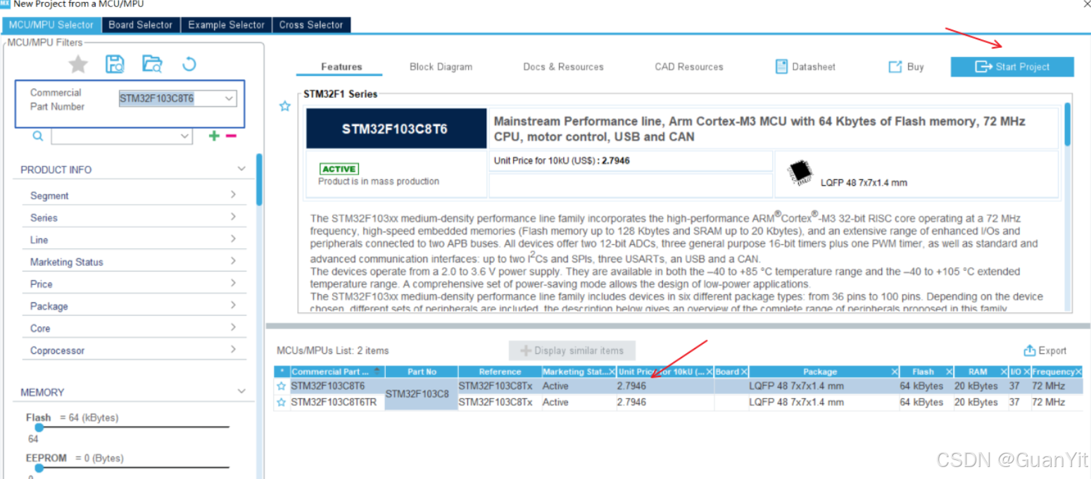Image resolution: width=1091 pixels, height=479 pixels.
Task: Adjust the Flash memory slider
Action: pos(39,428)
